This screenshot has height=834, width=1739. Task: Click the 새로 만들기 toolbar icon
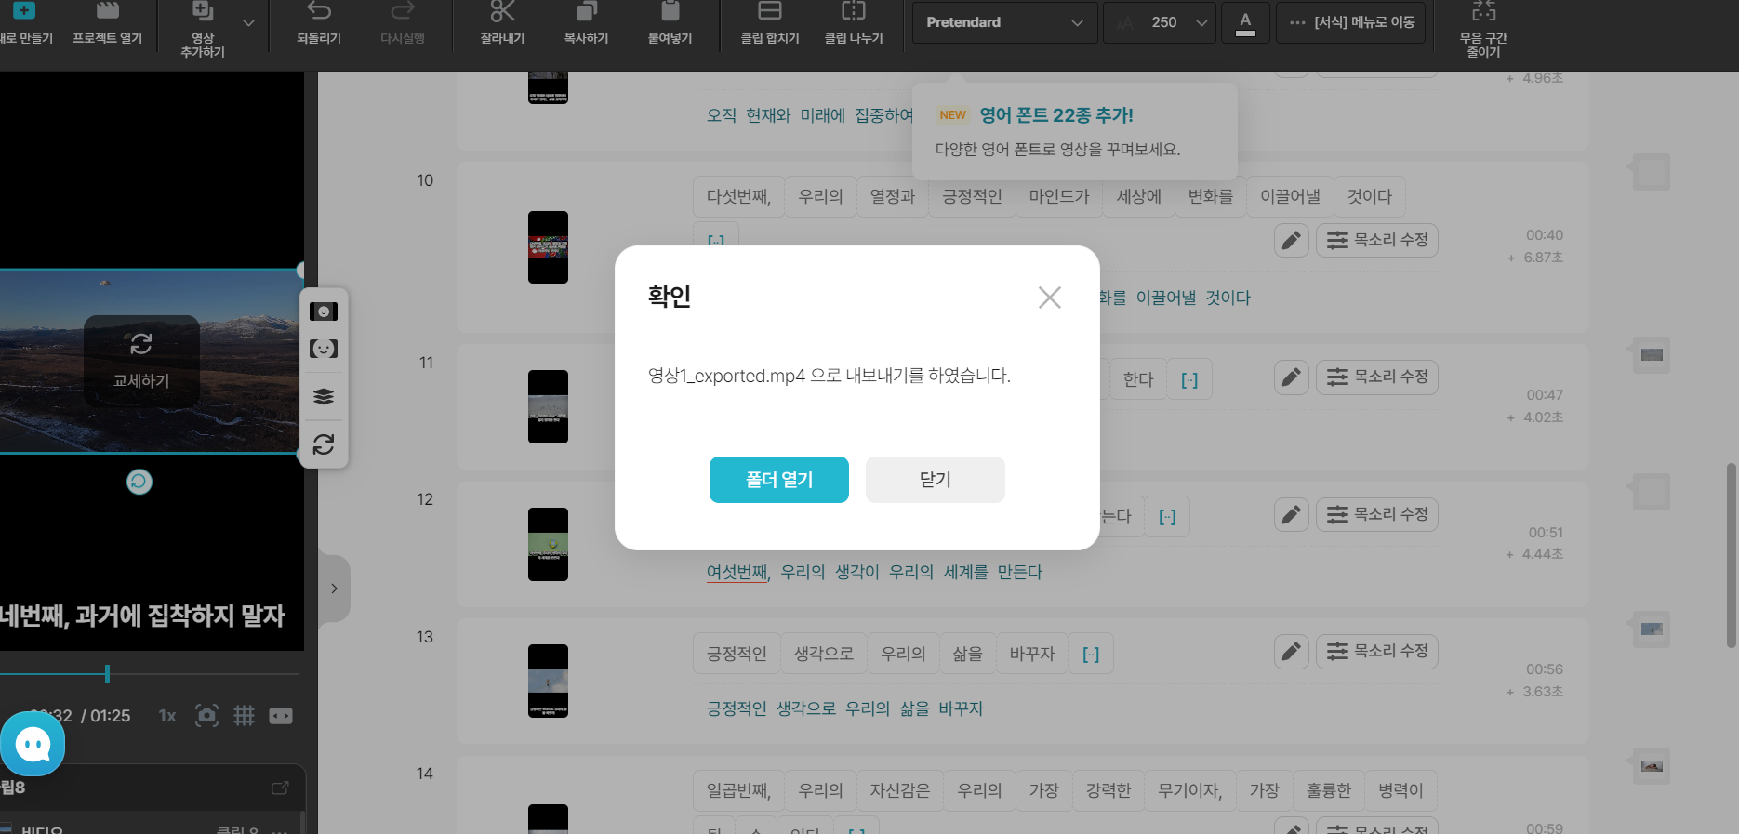pyautogui.click(x=24, y=11)
